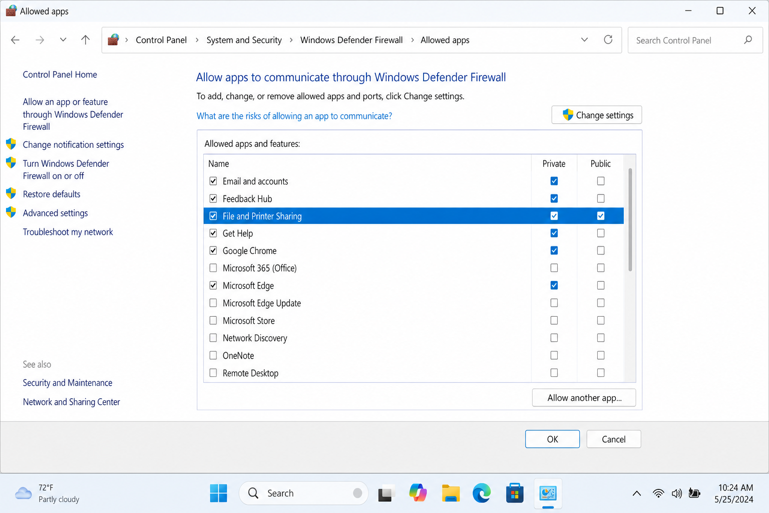
Task: Click the firewall icon in address bar
Action: [x=114, y=40]
